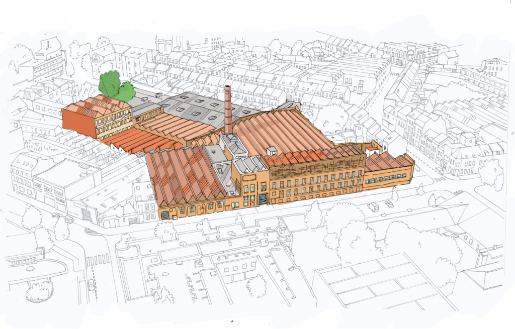The width and height of the screenshot is (515, 329).
Task: Select the car parked near the right annex
Action: tap(389, 204)
